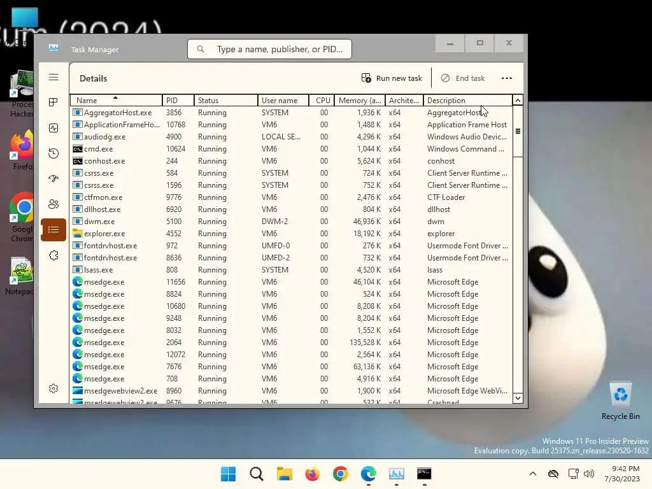Select csrss.exe with PID 584
The width and height of the screenshot is (652, 489).
[291, 173]
